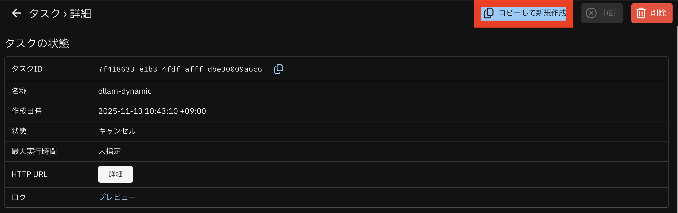Click the max runtime value 未指定

[x=110, y=151]
